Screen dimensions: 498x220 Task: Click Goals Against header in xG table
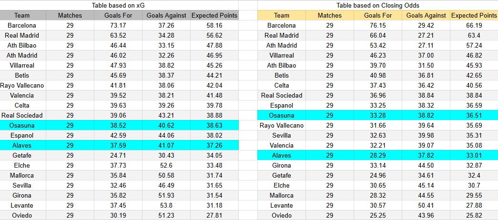(166, 15)
